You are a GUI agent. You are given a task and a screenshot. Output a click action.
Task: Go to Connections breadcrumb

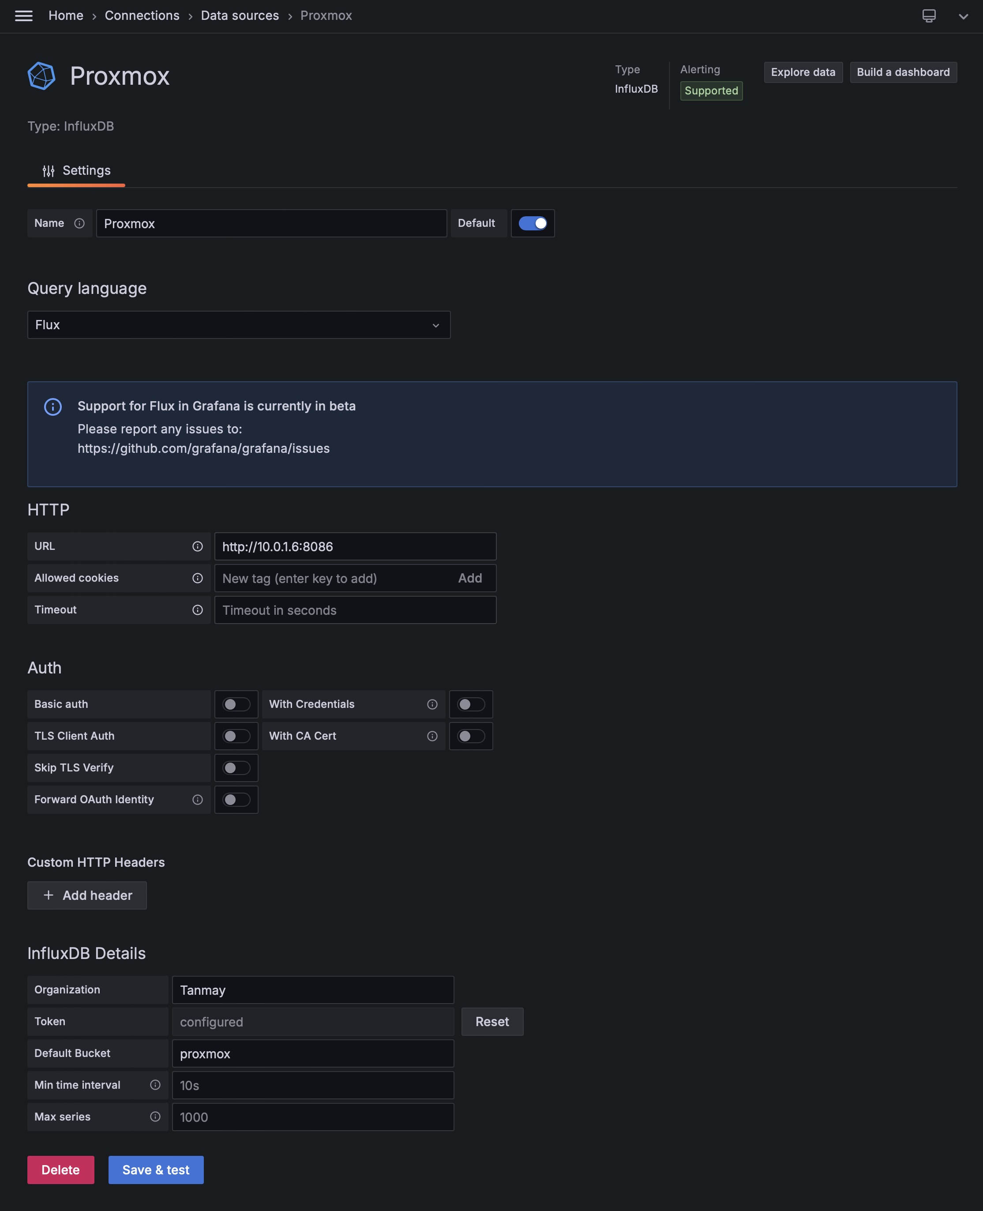142,16
